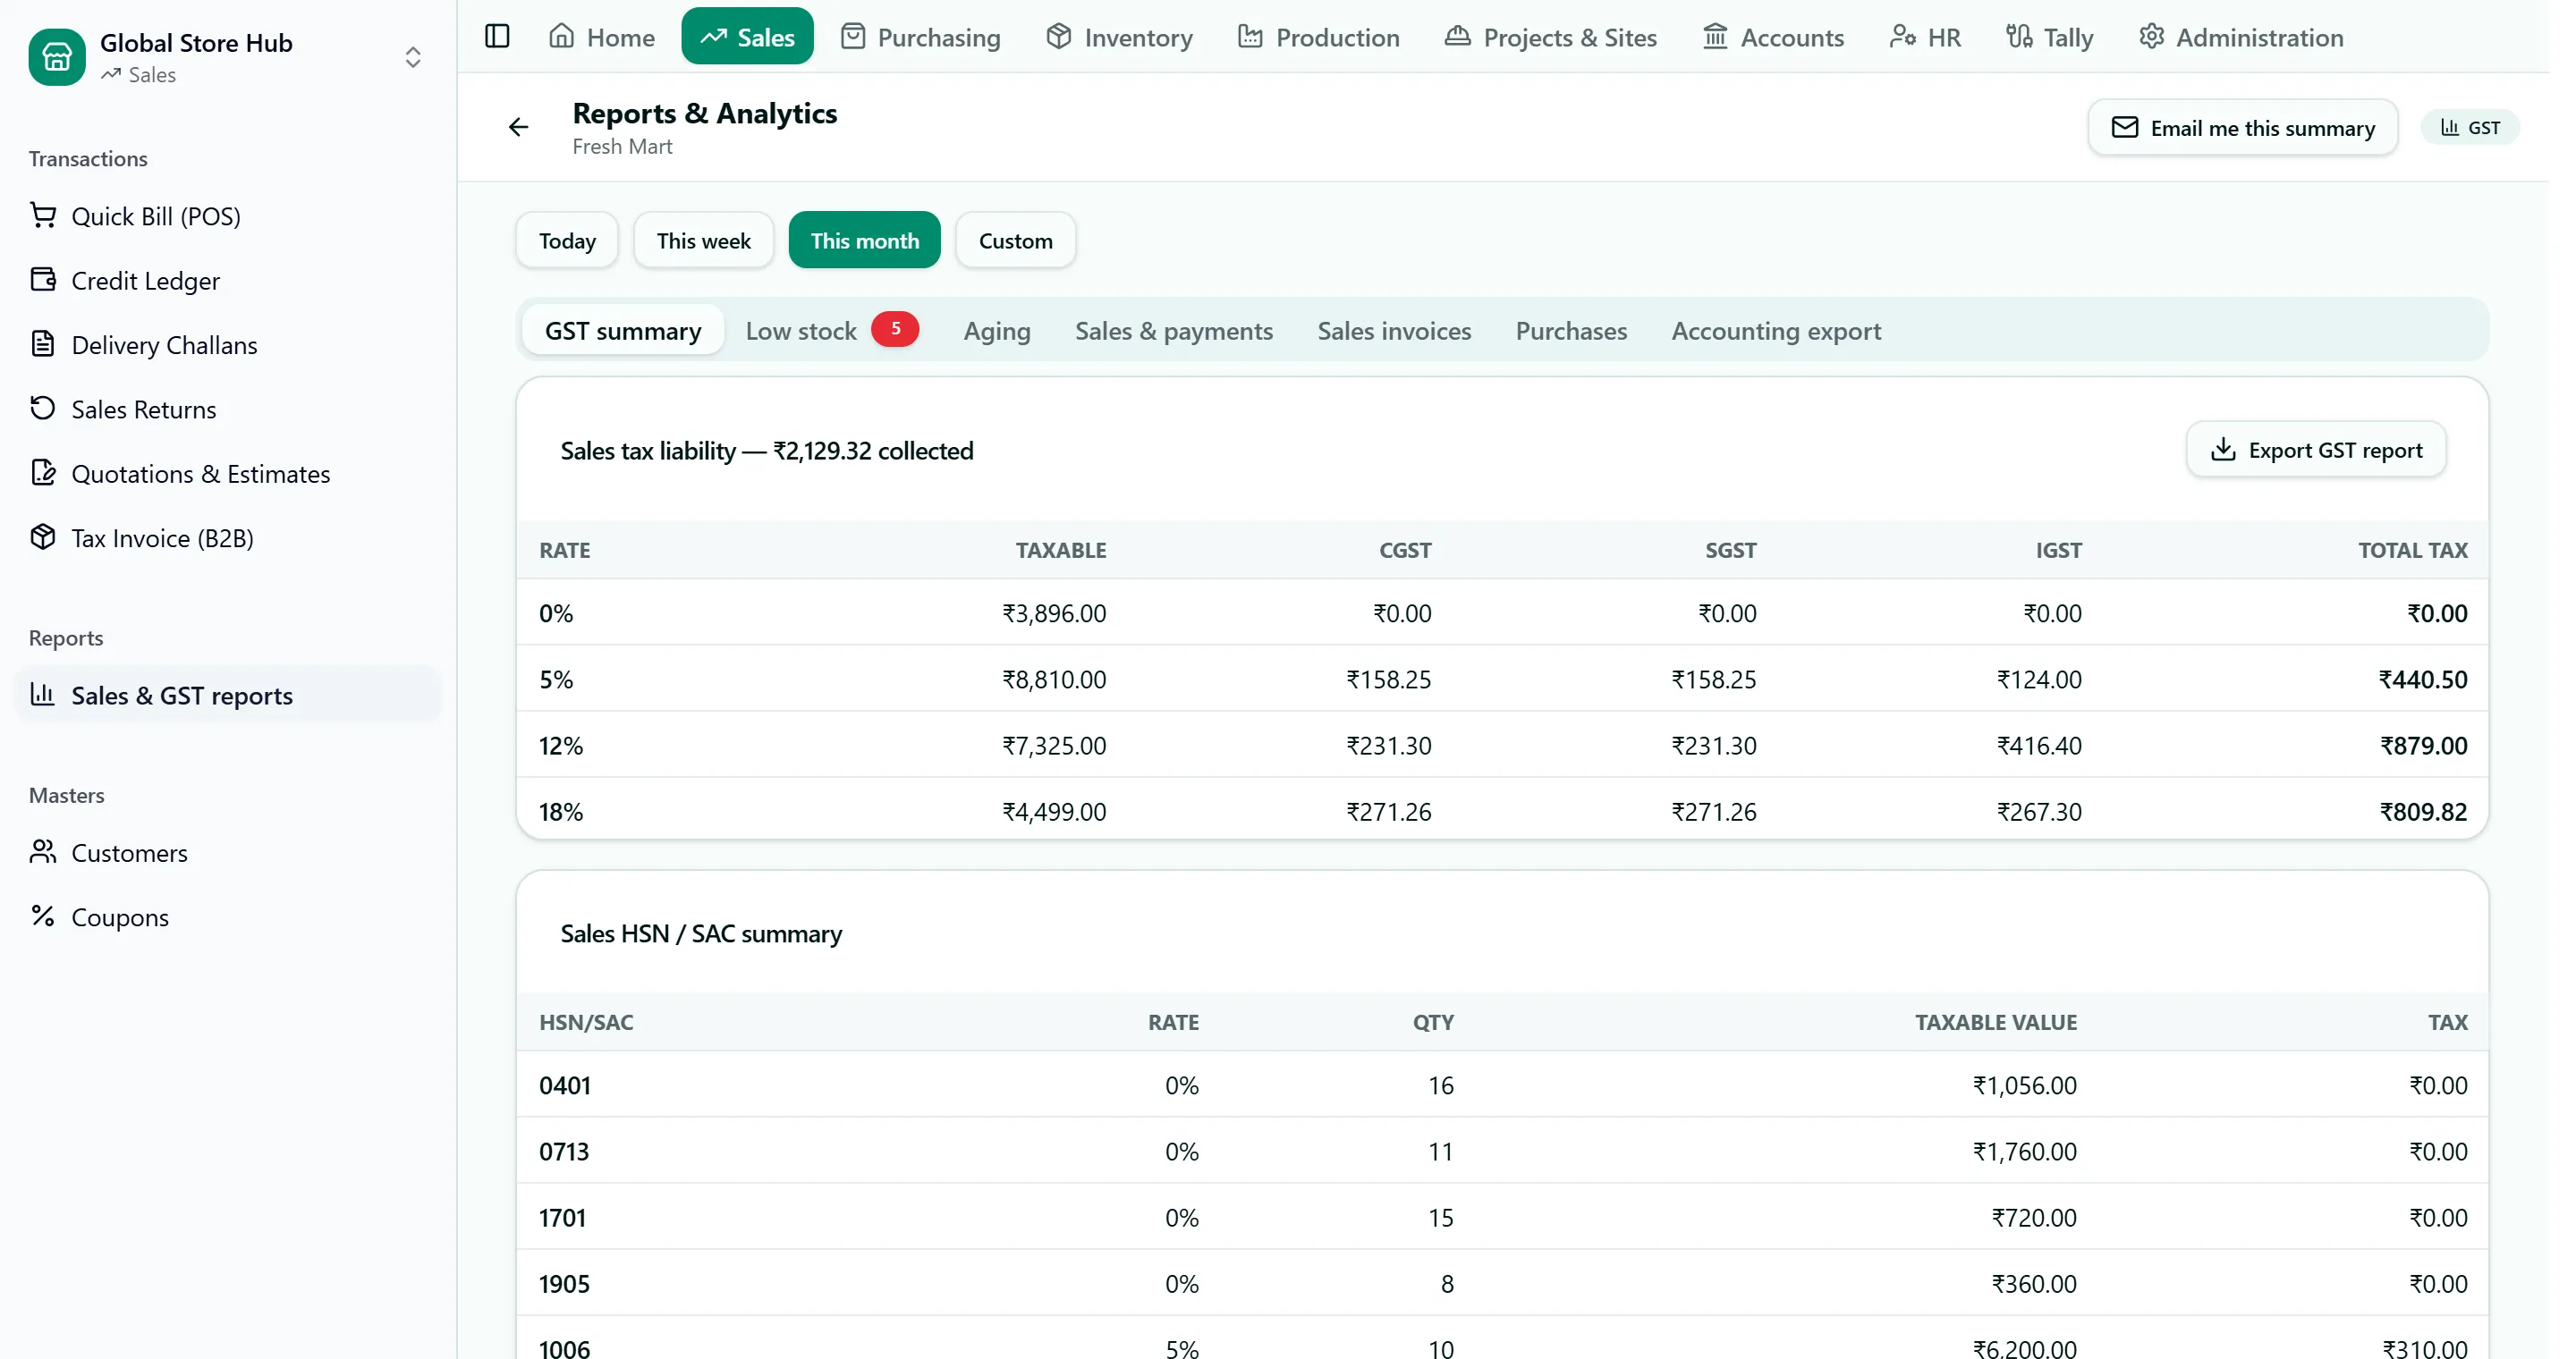Screen dimensions: 2576x1359
Task: Open the Production module
Action: 1318,37
